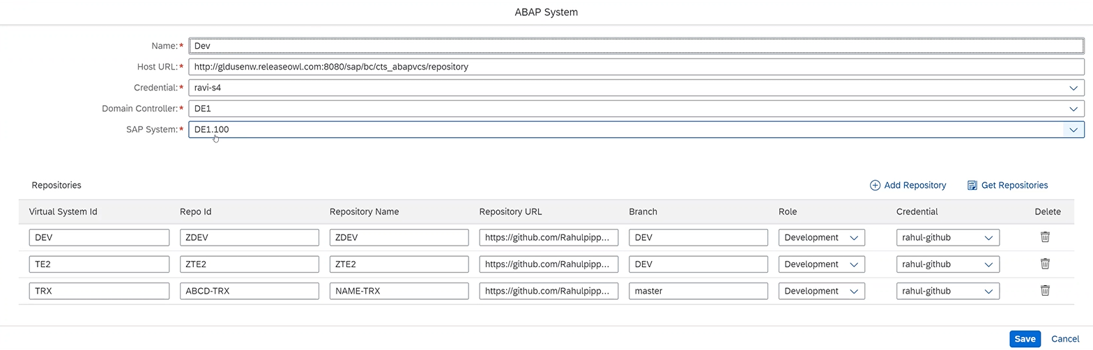Click the plus icon for Add Repository
The width and height of the screenshot is (1093, 350).
875,185
